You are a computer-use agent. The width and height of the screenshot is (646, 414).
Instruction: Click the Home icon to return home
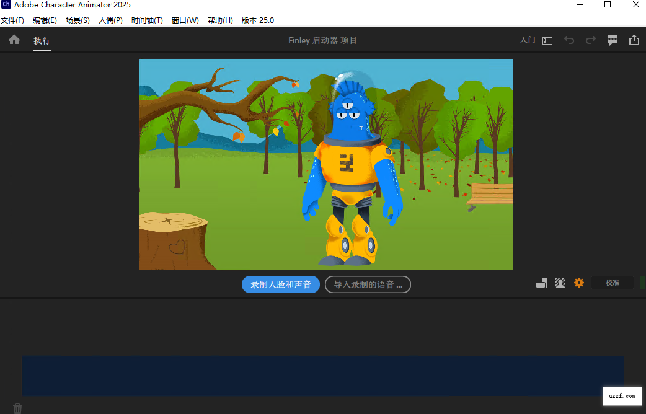(14, 39)
